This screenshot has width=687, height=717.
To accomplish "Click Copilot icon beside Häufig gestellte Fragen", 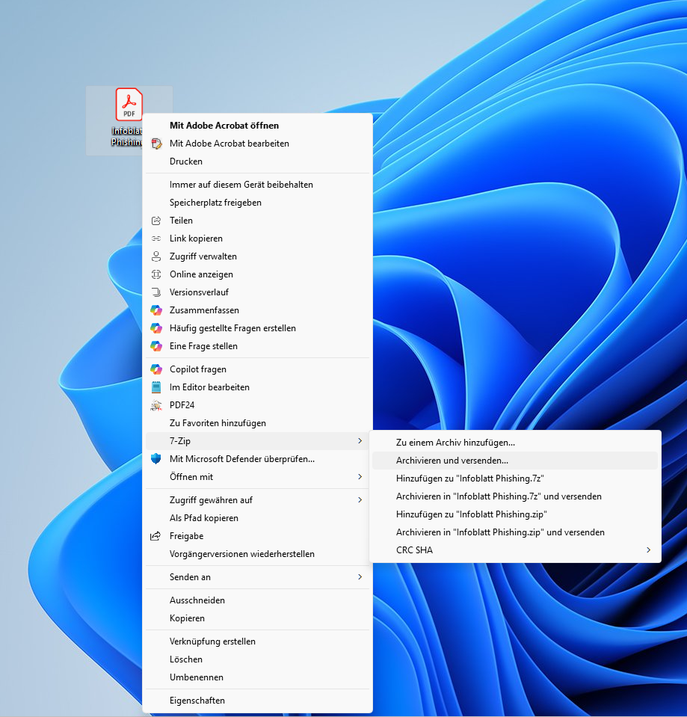I will (156, 328).
